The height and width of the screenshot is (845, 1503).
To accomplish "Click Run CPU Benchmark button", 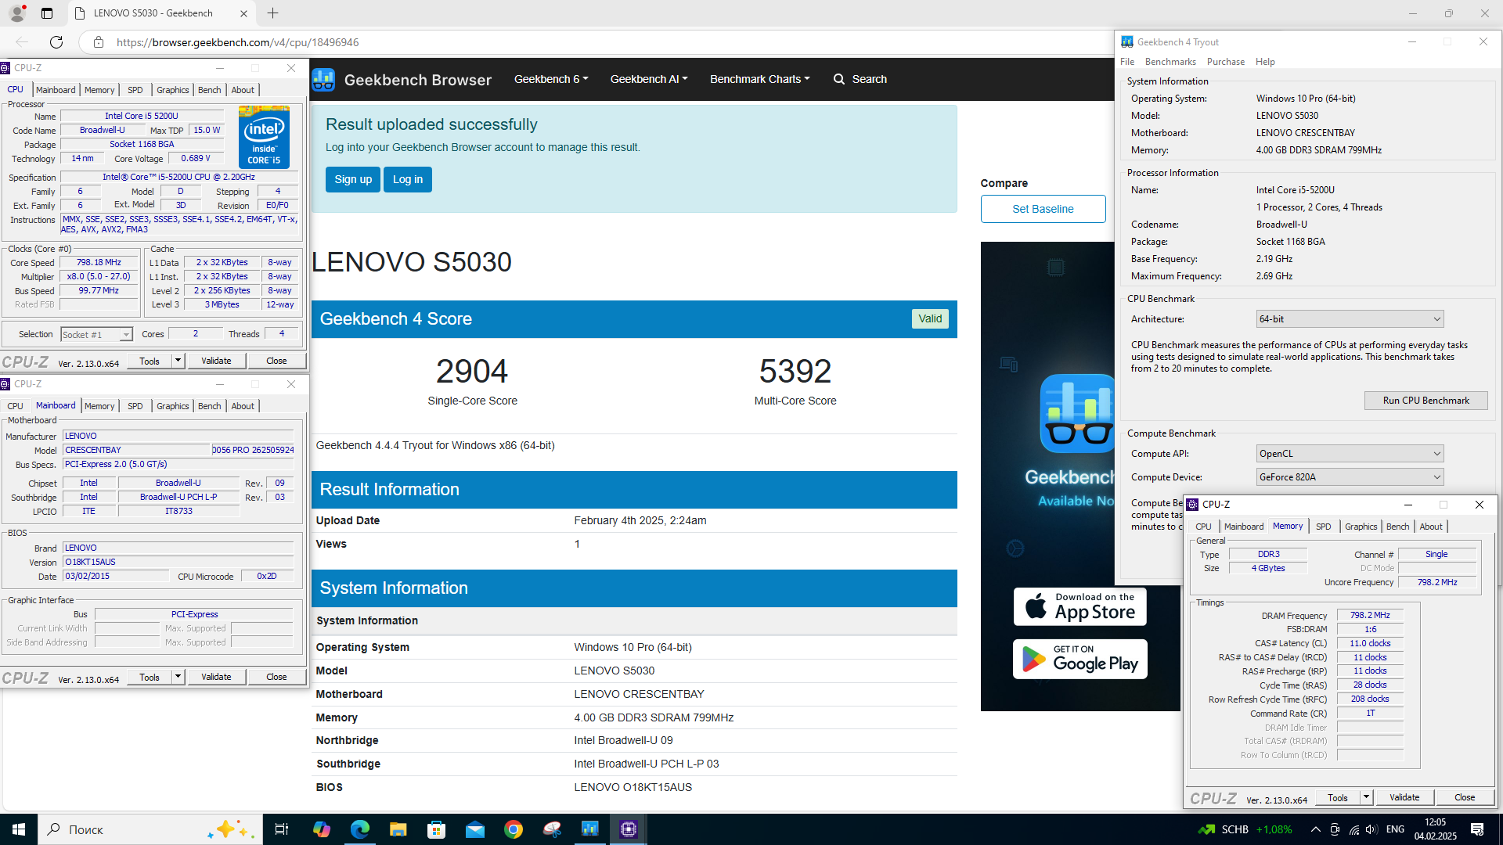I will (x=1426, y=401).
